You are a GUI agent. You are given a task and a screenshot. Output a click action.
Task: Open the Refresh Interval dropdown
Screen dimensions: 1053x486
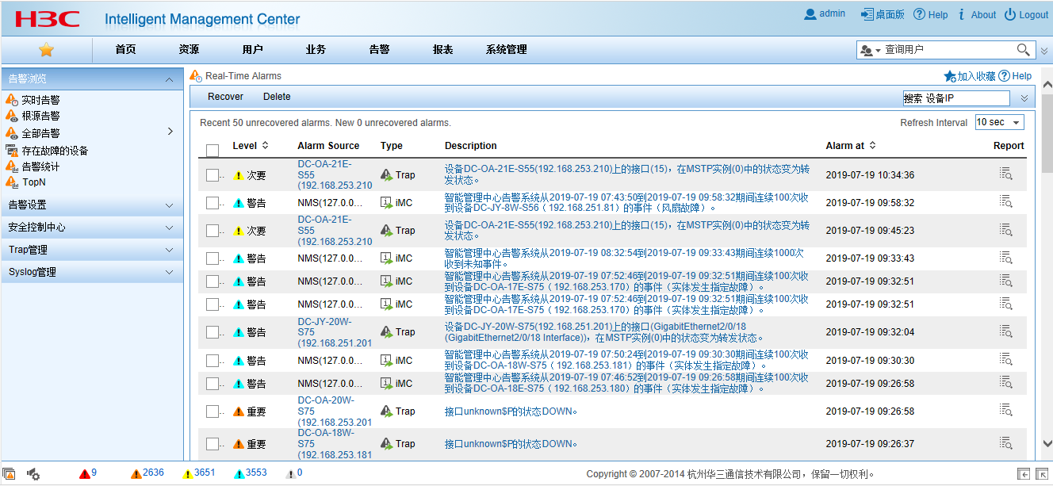(x=999, y=122)
